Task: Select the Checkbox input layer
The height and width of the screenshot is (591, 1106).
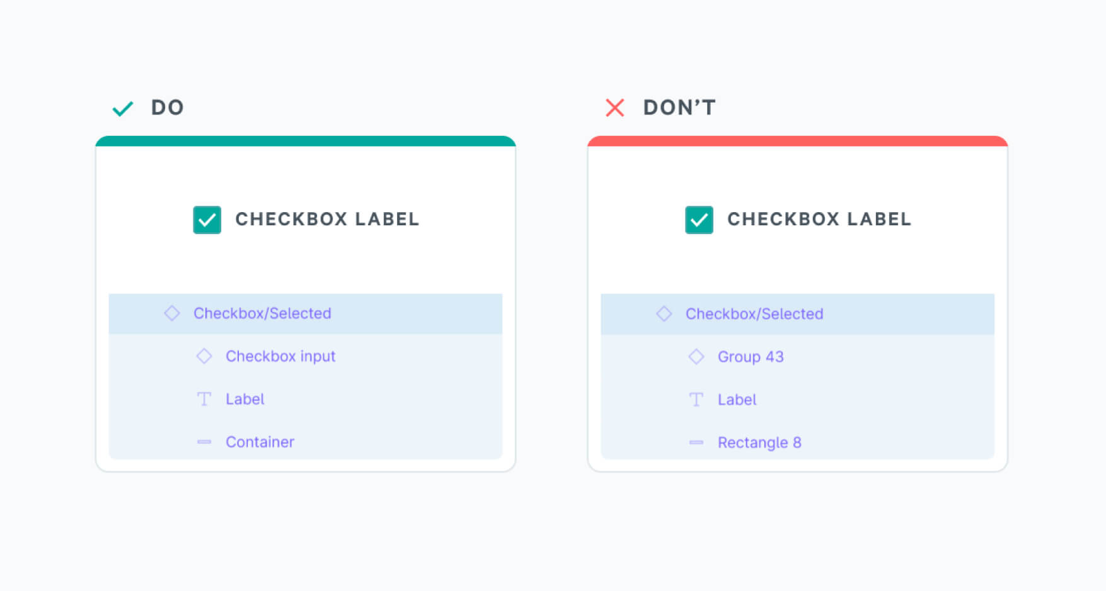Action: point(280,356)
